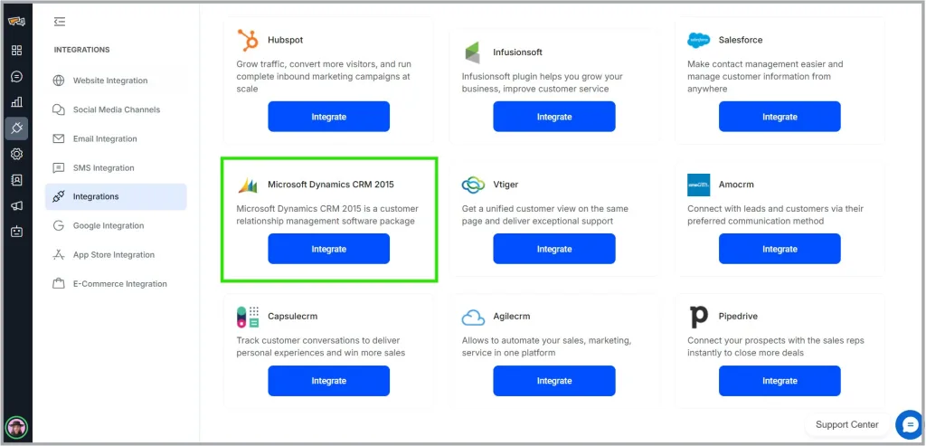Open Email Integration section
Image resolution: width=926 pixels, height=446 pixels.
pyautogui.click(x=105, y=138)
